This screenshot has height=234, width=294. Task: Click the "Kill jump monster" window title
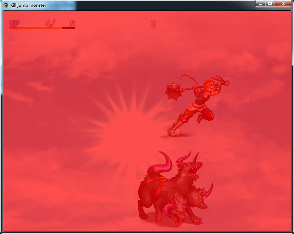[x=28, y=5]
